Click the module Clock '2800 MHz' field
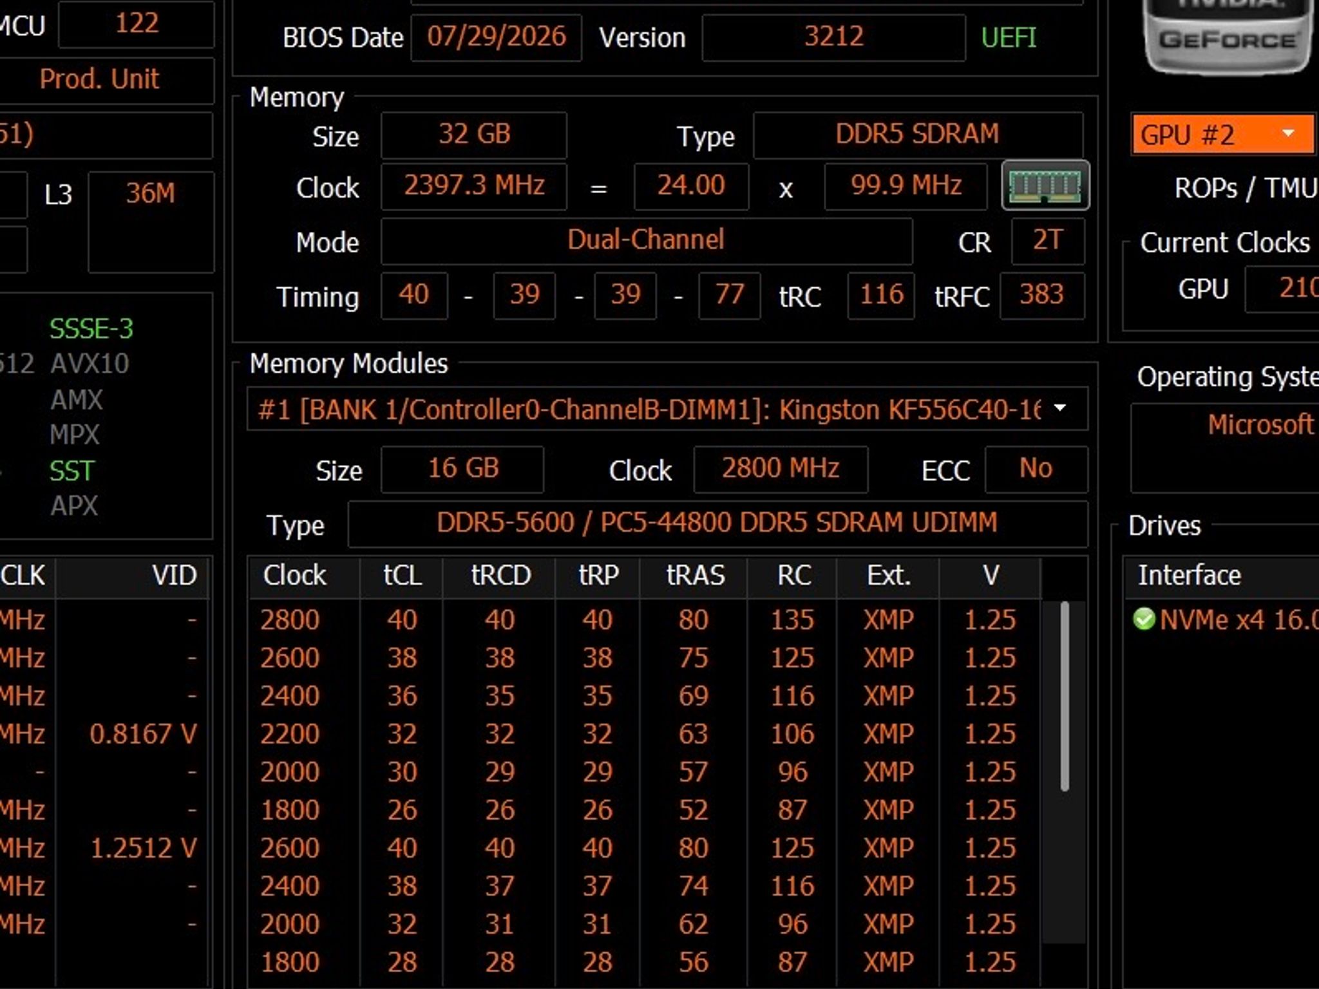This screenshot has height=989, width=1319. click(781, 469)
